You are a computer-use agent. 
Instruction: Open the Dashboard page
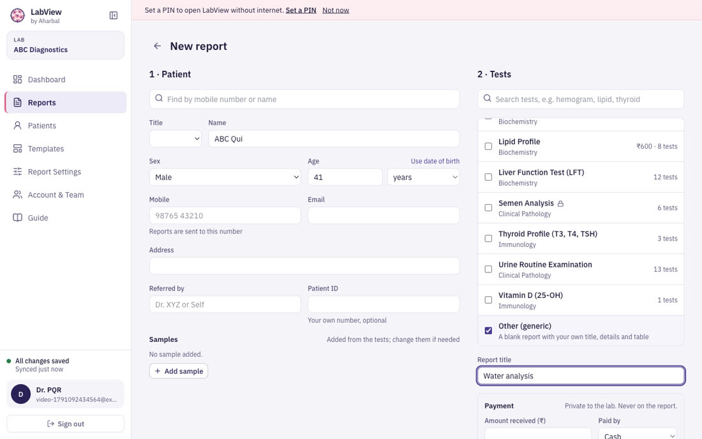coord(65,79)
